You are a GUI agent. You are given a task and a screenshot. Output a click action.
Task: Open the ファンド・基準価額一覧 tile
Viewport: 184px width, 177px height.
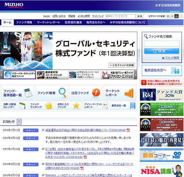(18, 93)
